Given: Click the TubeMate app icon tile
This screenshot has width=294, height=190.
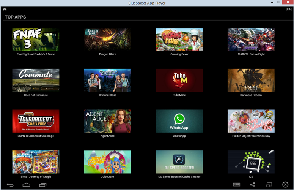Looking at the screenshot, I should tap(179, 80).
